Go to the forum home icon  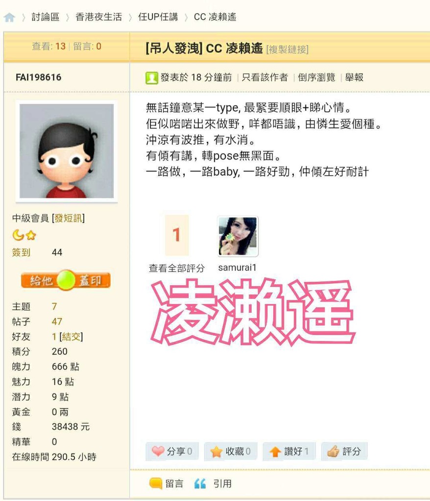click(9, 17)
